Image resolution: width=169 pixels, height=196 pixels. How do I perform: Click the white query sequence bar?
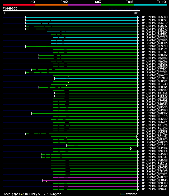(x=71, y=11)
